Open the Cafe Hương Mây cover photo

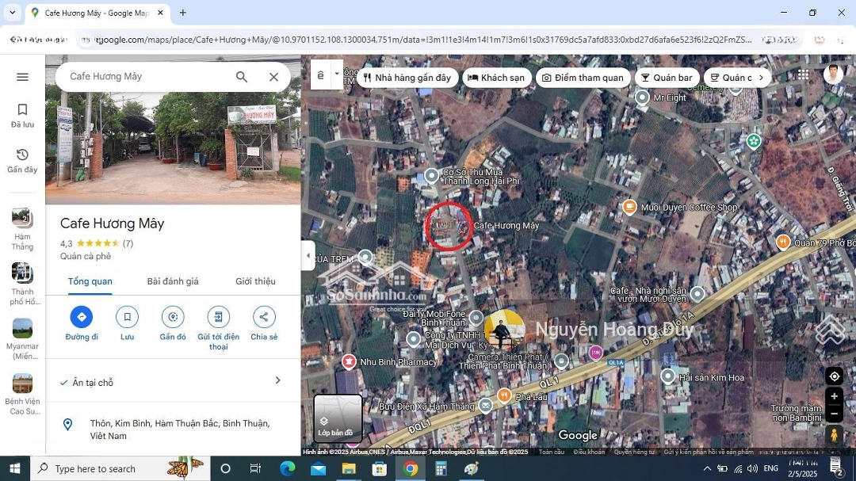[x=173, y=148]
